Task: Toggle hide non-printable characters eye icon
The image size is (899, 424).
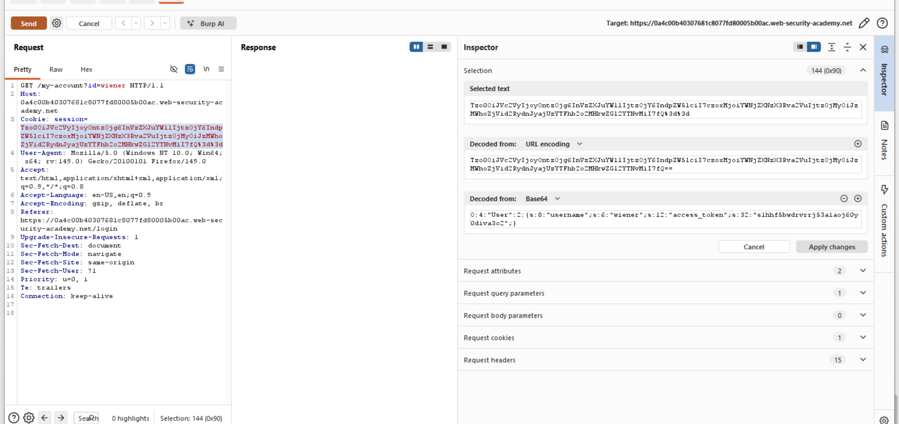Action: coord(173,69)
